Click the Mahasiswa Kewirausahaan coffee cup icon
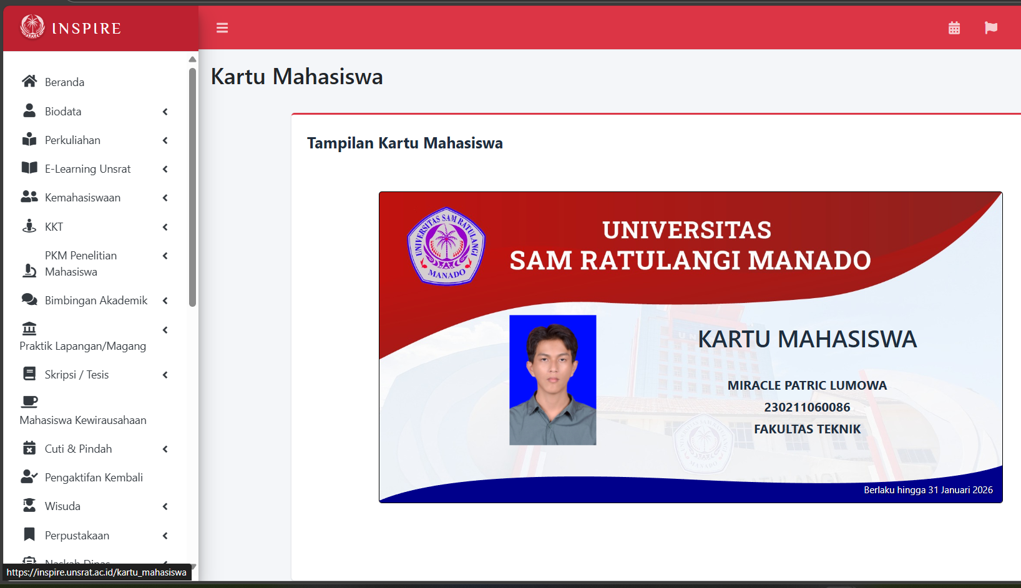Image resolution: width=1021 pixels, height=588 pixels. [x=29, y=402]
